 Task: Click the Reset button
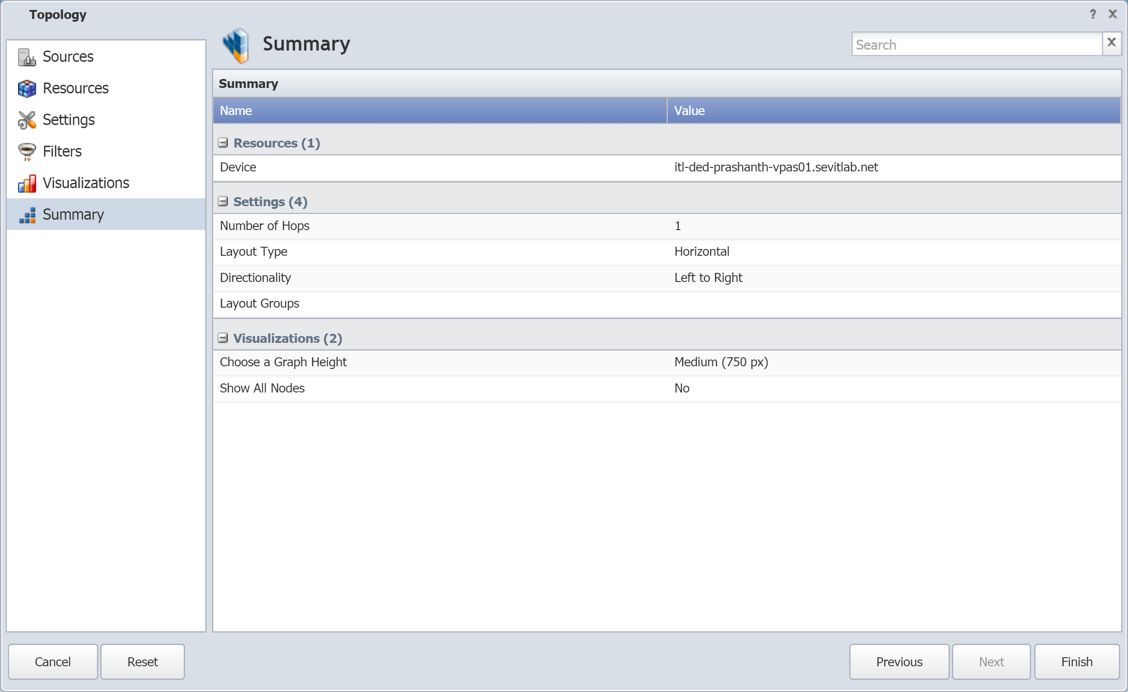143,661
